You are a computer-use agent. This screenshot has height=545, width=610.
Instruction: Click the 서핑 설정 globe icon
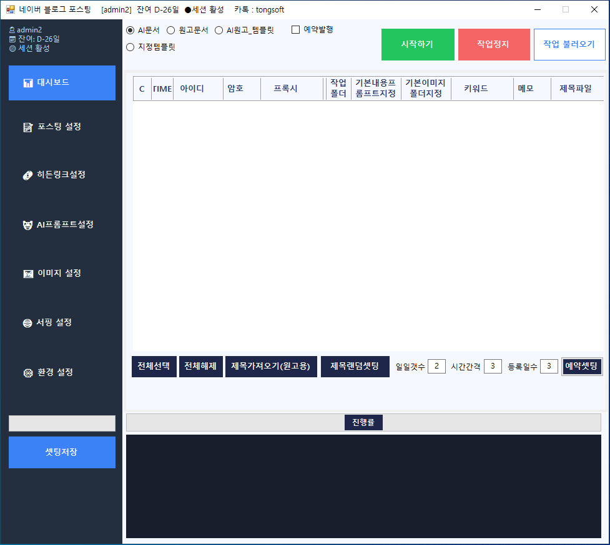(27, 323)
